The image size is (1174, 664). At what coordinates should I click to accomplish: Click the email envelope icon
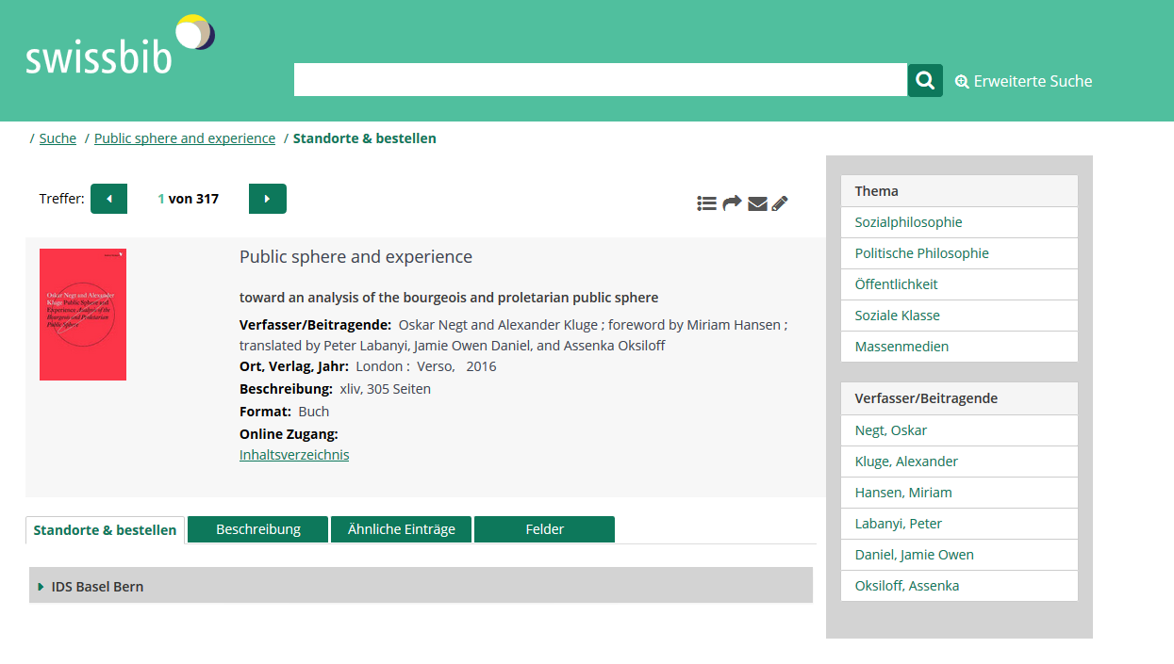click(757, 203)
